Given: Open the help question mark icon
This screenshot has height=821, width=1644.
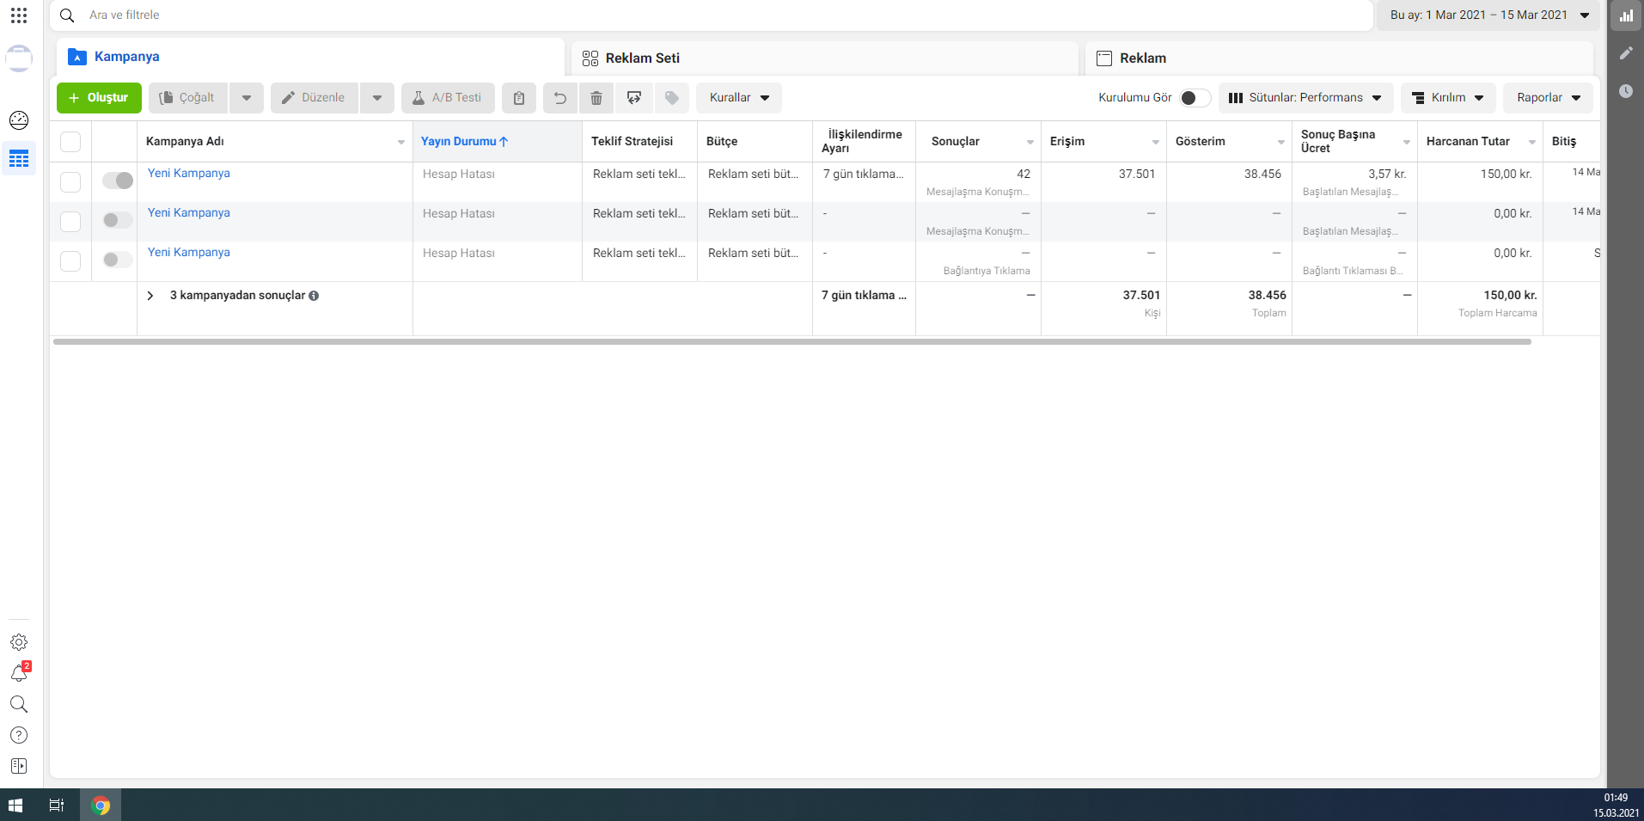Looking at the screenshot, I should point(19,735).
